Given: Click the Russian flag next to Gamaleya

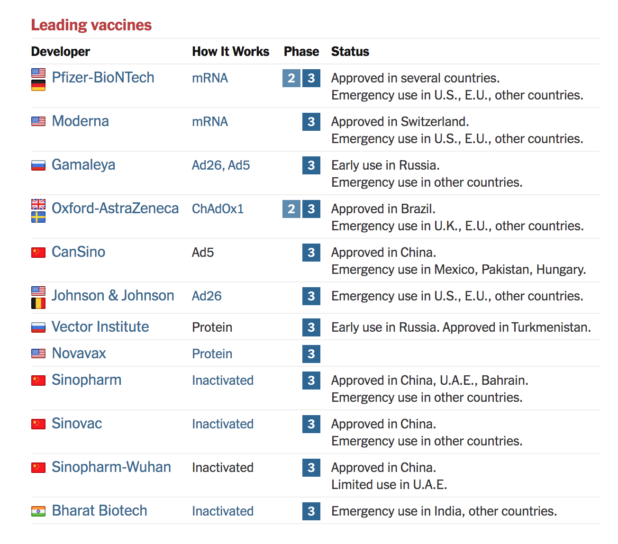Looking at the screenshot, I should click(x=38, y=165).
